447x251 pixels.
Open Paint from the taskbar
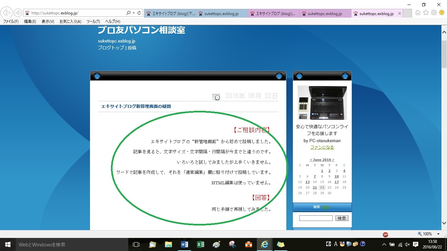217,244
